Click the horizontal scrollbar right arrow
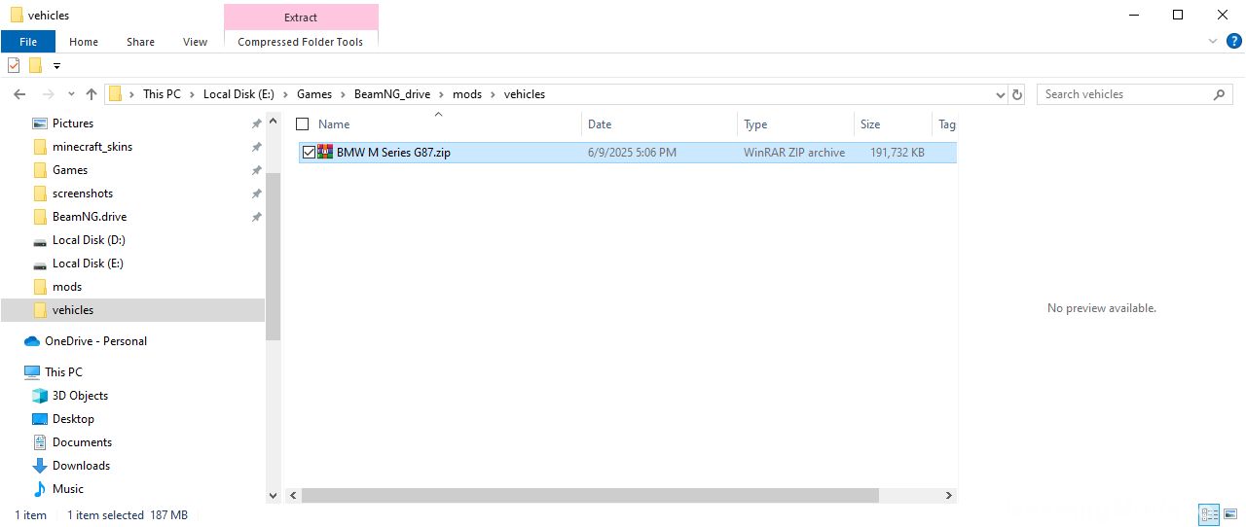This screenshot has width=1246, height=527. 949,495
